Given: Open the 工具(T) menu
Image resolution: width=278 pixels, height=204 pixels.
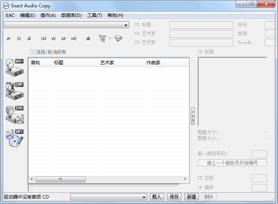Looking at the screenshot, I should (x=94, y=15).
